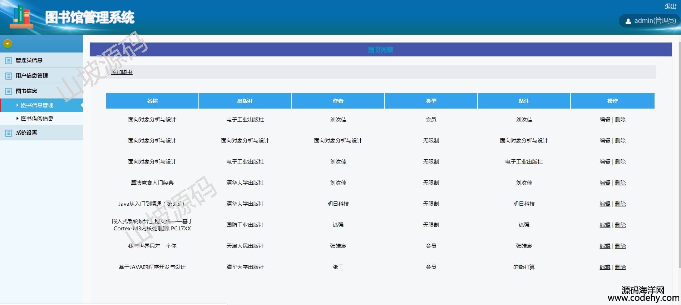Select the 图书信息管理 submenu item
The image size is (681, 305).
point(37,105)
